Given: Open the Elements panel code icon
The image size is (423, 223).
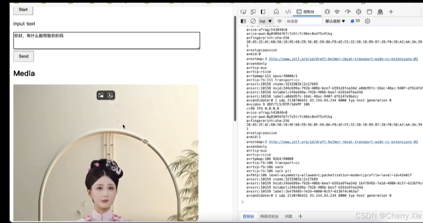Looking at the screenshot, I should coord(288,12).
